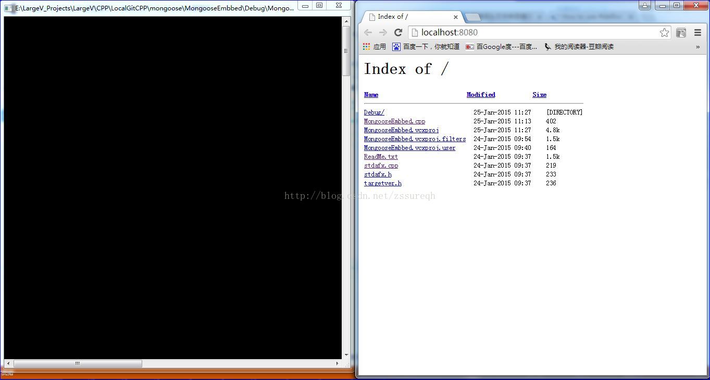Image resolution: width=710 pixels, height=380 pixels.
Task: Open the 我的阅读器-豆瓣阅读 bookmark
Action: [579, 46]
